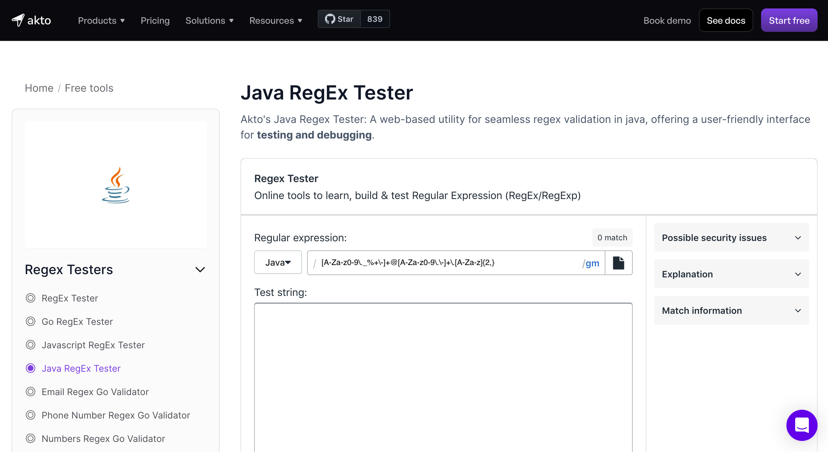Open the Products dropdown menu
This screenshot has height=452, width=828.
point(101,20)
